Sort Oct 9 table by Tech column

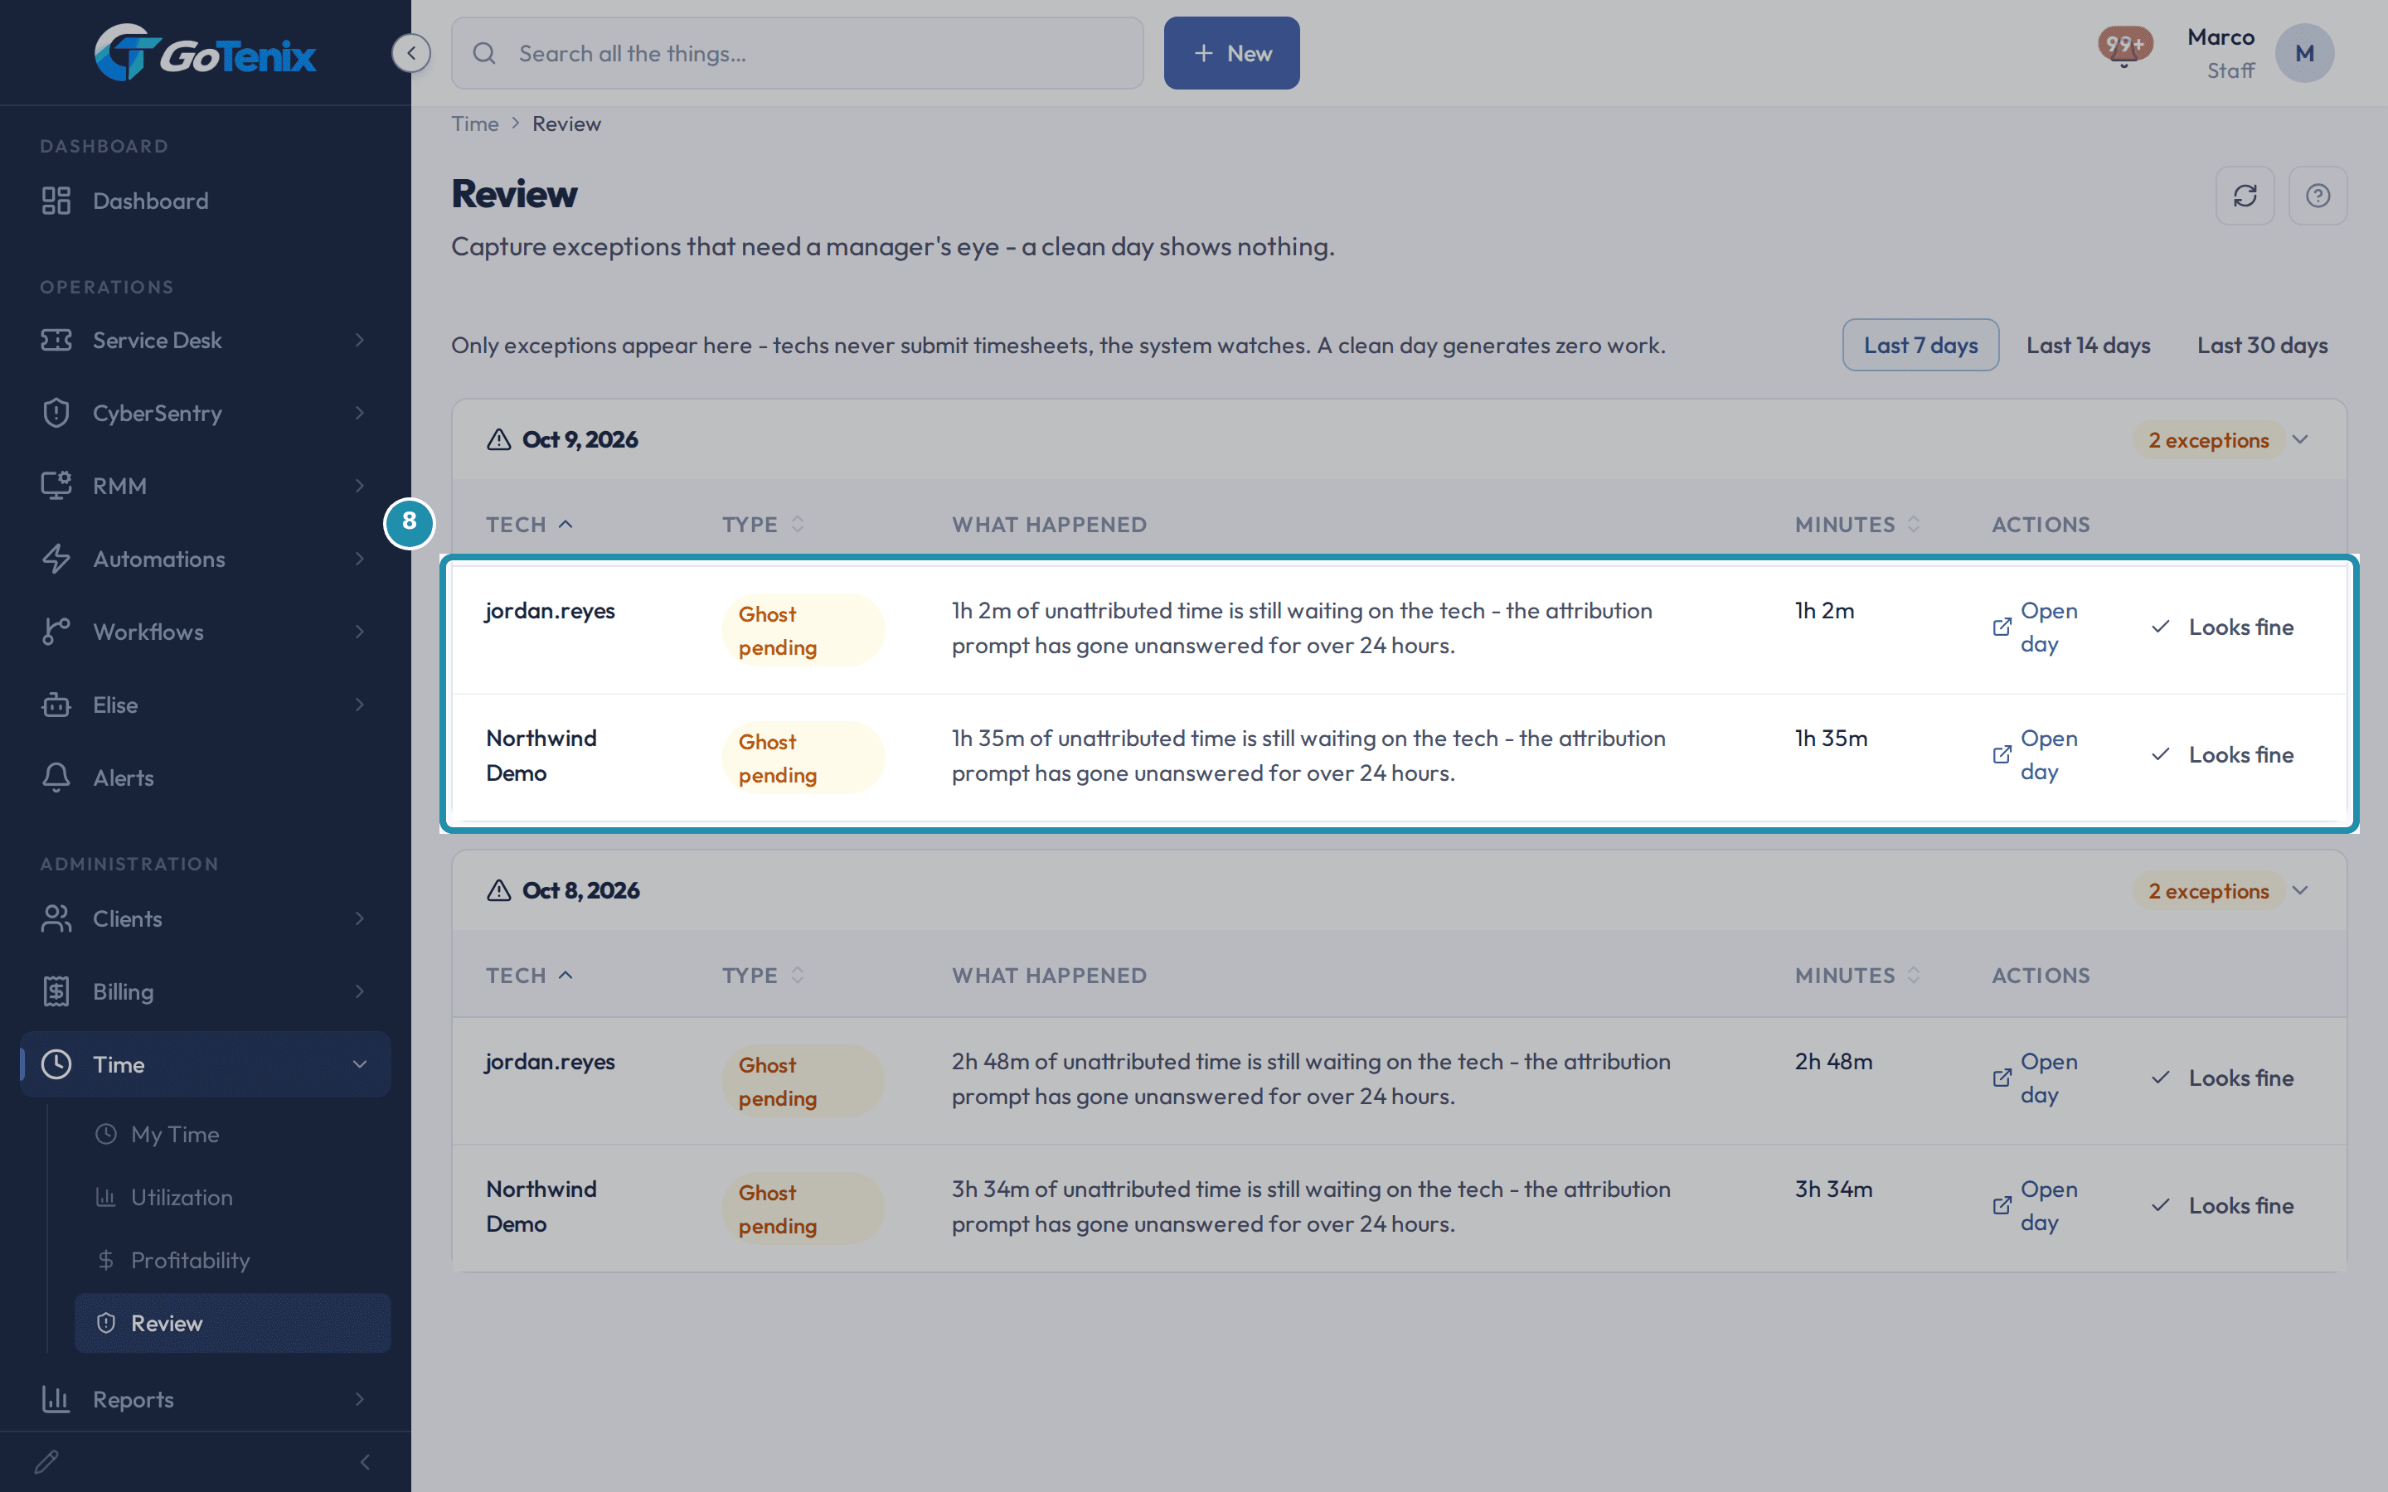pyautogui.click(x=529, y=525)
